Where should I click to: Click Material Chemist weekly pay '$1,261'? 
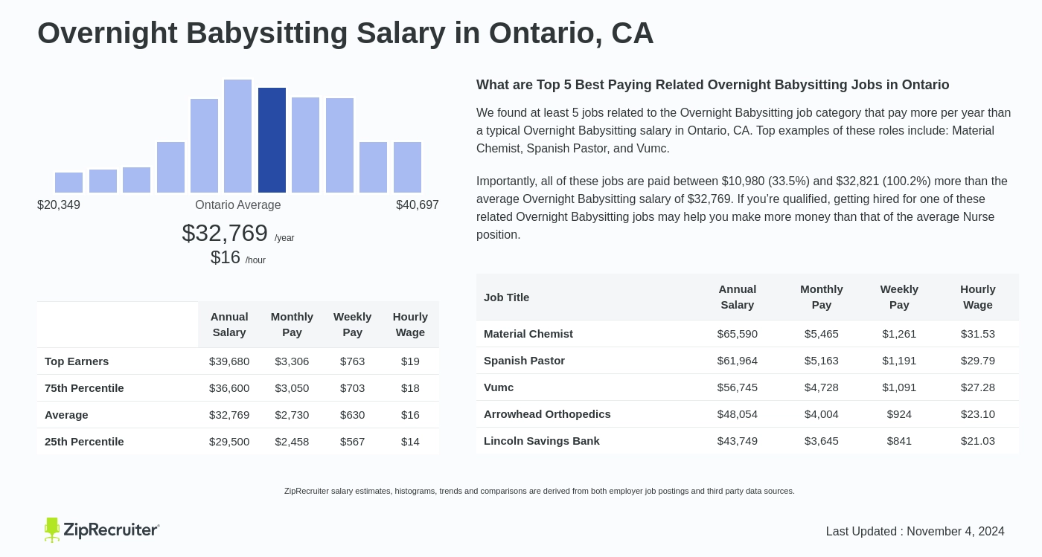[x=899, y=333]
